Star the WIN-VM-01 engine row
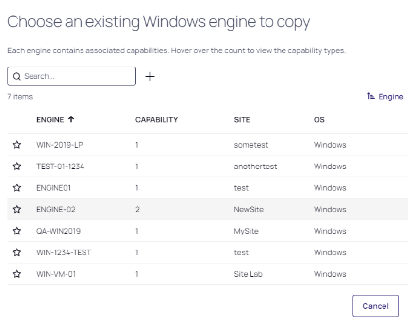The width and height of the screenshot is (416, 334). [x=17, y=274]
